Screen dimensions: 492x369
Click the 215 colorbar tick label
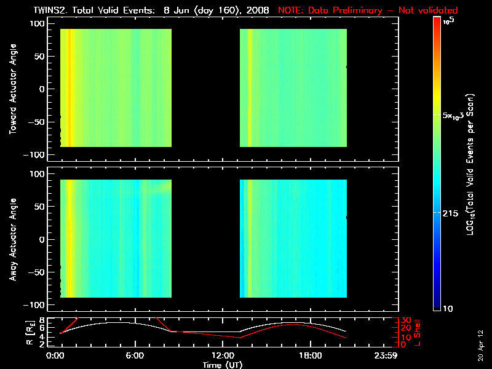coord(453,213)
